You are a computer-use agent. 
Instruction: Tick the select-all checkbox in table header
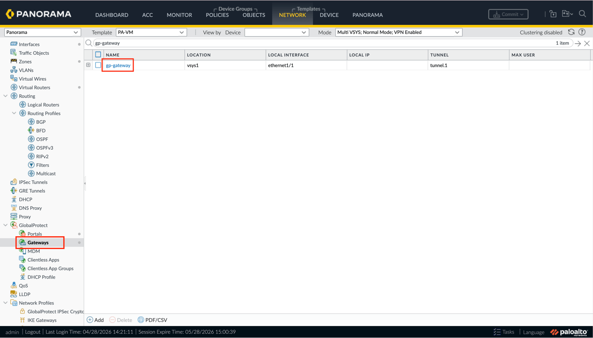point(98,55)
